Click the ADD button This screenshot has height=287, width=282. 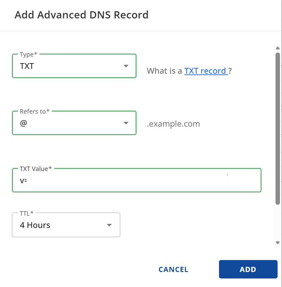point(248,269)
